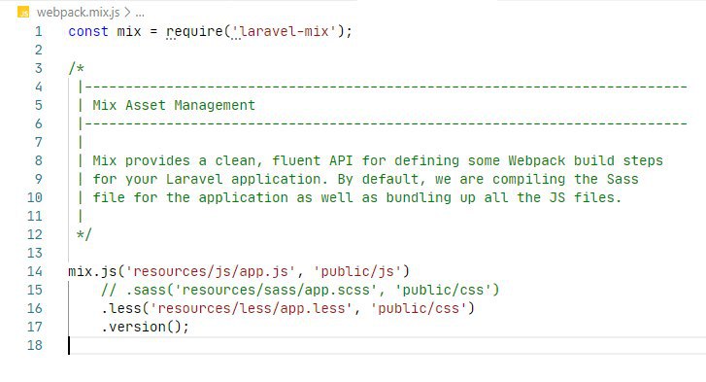Click 'resources/less/app.less' string
Screen dimensions: 706x382
pos(252,308)
